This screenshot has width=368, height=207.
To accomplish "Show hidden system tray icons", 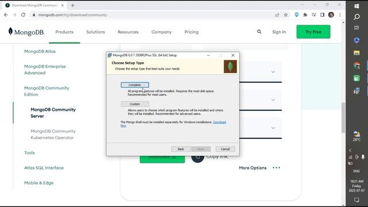I will coord(350,151).
